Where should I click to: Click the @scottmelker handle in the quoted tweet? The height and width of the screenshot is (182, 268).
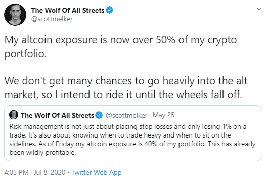coord(126,115)
